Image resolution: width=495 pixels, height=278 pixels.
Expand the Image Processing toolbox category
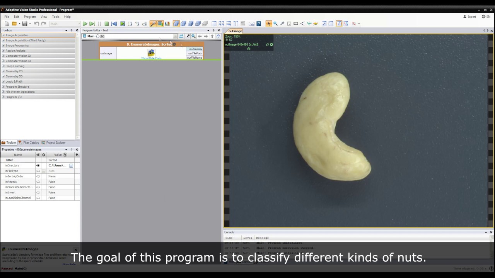(3, 46)
